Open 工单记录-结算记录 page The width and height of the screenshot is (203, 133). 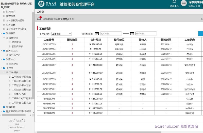tap(21, 90)
